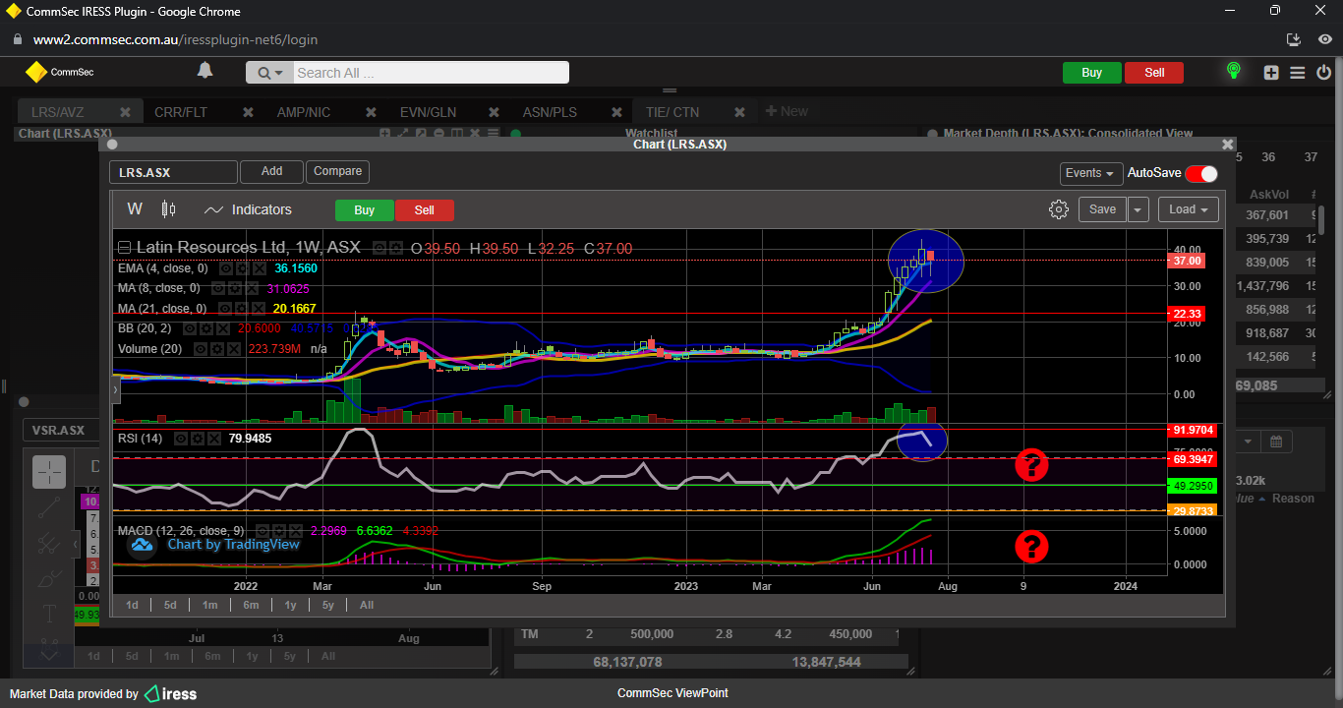Viewport: 1343px width, 708px height.
Task: Toggle the AutoSave switch
Action: pyautogui.click(x=1200, y=173)
